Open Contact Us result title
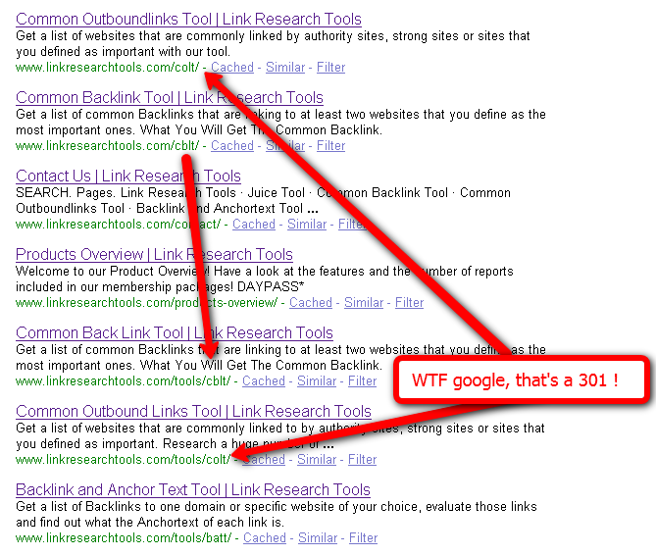This screenshot has height=556, width=656. 128,177
